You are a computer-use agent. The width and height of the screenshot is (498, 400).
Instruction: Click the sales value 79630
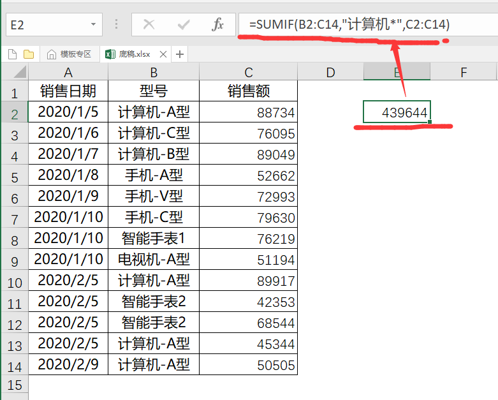coord(249,218)
